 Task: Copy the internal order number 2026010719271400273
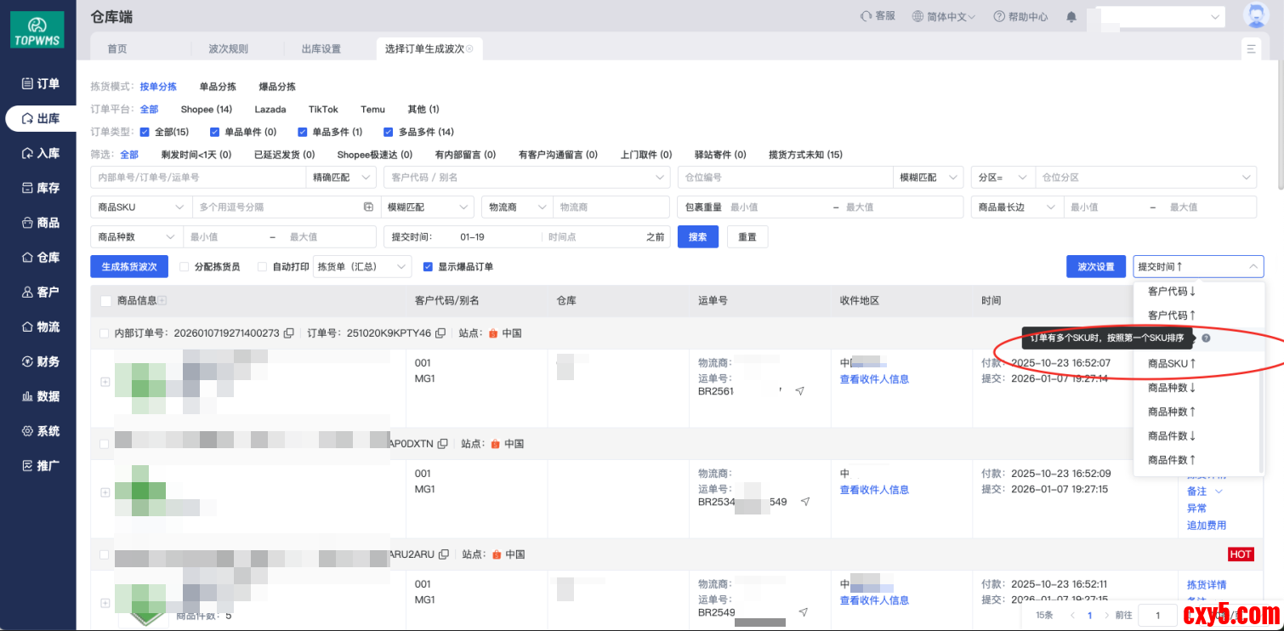(x=289, y=333)
